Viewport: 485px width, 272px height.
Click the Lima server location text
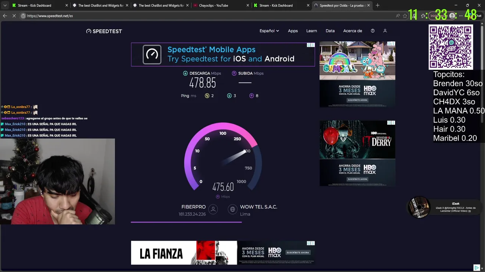[x=245, y=214]
